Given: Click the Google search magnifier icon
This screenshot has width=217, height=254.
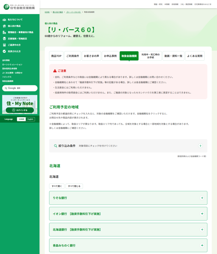Looking at the screenshot, I should pos(6,88).
